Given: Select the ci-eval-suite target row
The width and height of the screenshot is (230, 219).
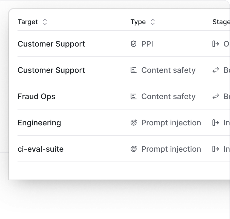Looking at the screenshot, I should 124,149.
